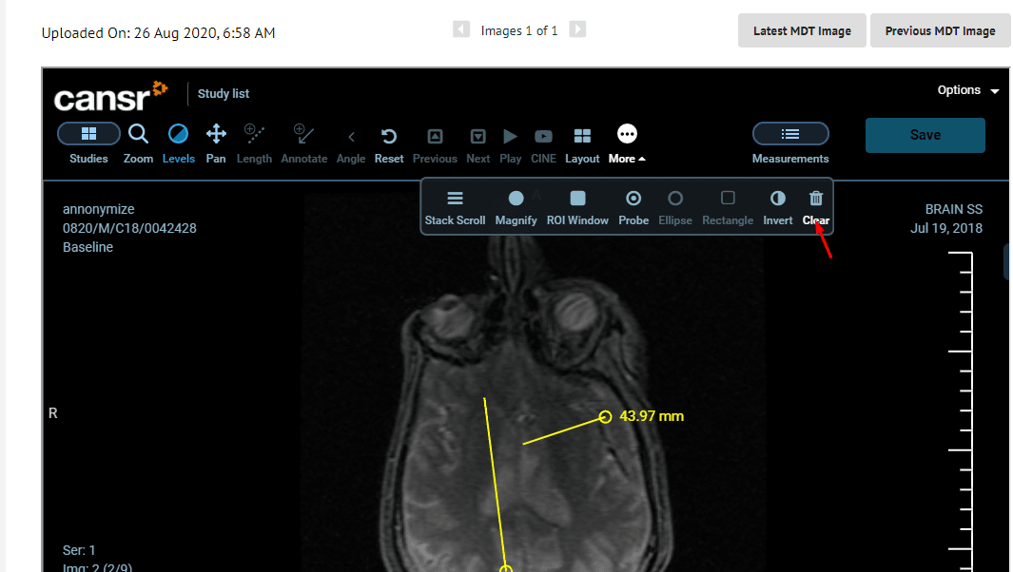Open the Options dropdown
The image size is (1013, 572).
[x=967, y=90]
